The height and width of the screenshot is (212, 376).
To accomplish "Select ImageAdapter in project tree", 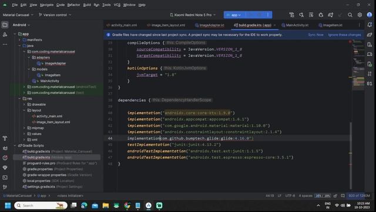I will coord(55,64).
